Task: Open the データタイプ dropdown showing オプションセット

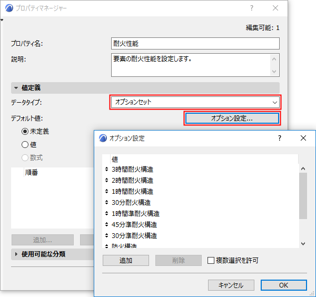Action: coord(195,102)
